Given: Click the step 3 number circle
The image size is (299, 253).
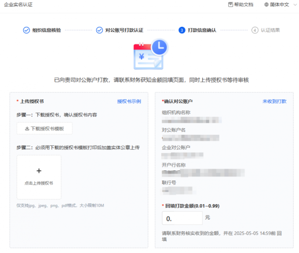Looking at the screenshot, I should [182, 30].
